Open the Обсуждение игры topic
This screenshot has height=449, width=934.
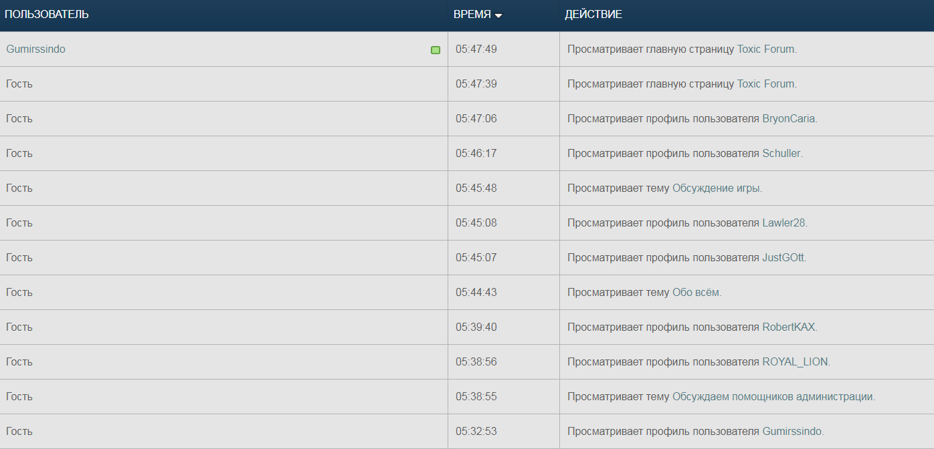[716, 188]
